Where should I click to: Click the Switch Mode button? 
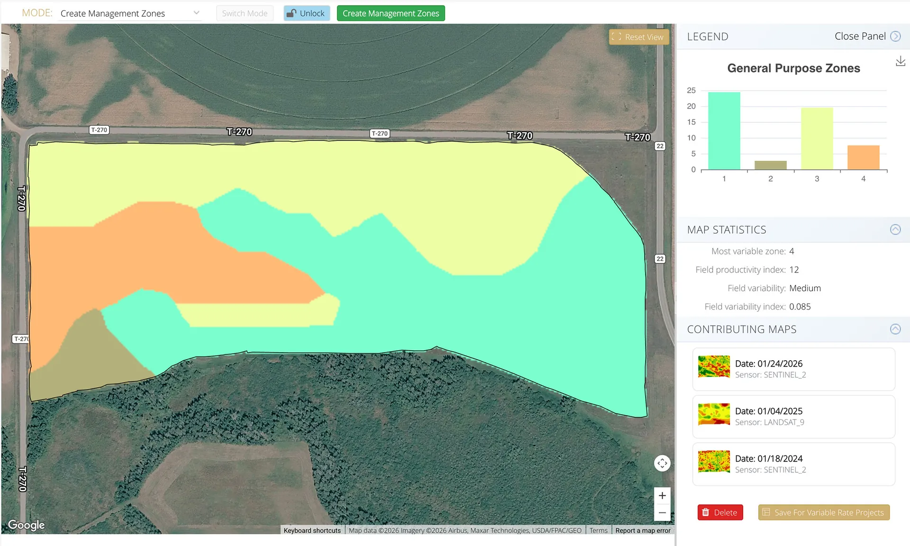pos(245,13)
